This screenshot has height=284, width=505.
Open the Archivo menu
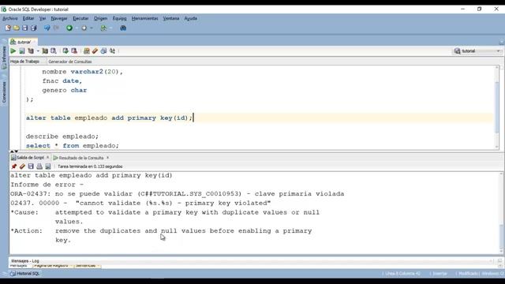click(10, 18)
